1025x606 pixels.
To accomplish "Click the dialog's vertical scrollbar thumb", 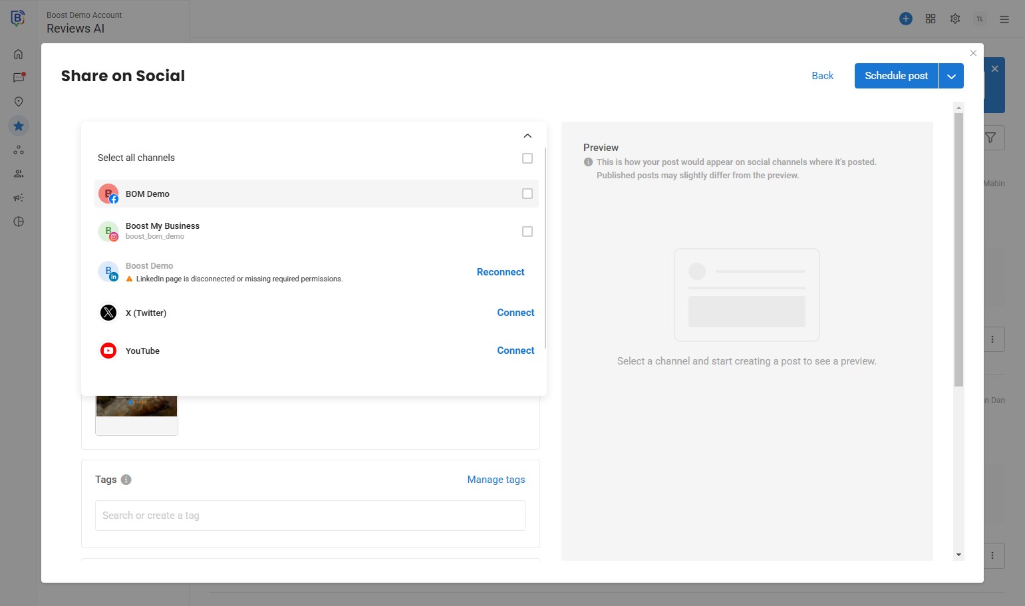I will click(x=958, y=249).
